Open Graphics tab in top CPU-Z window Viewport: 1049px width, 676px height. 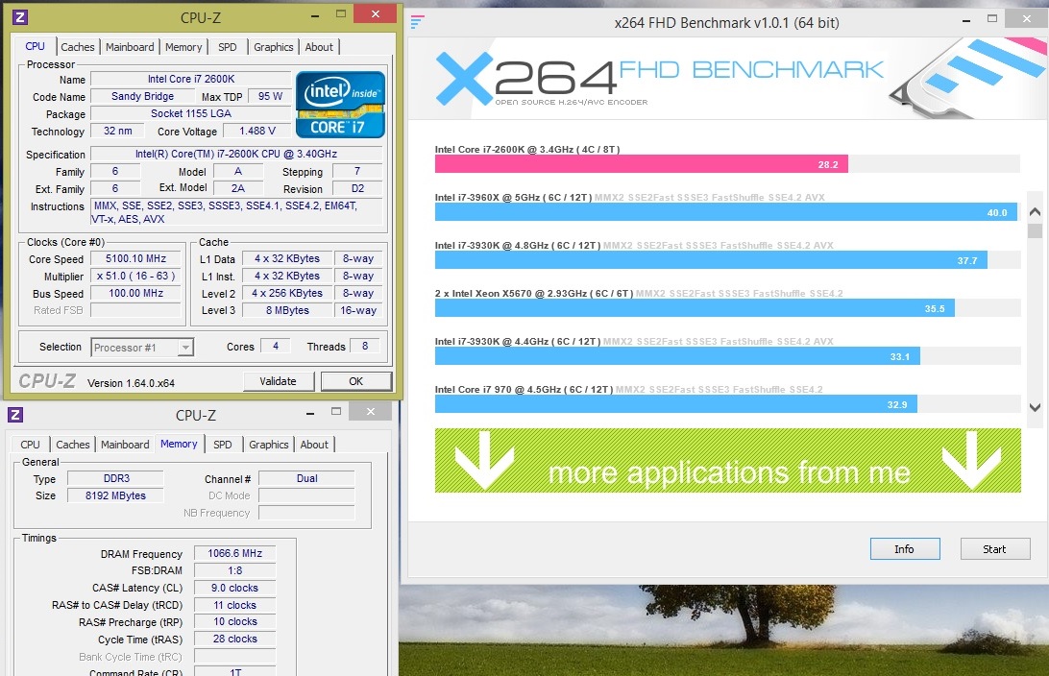pos(273,47)
